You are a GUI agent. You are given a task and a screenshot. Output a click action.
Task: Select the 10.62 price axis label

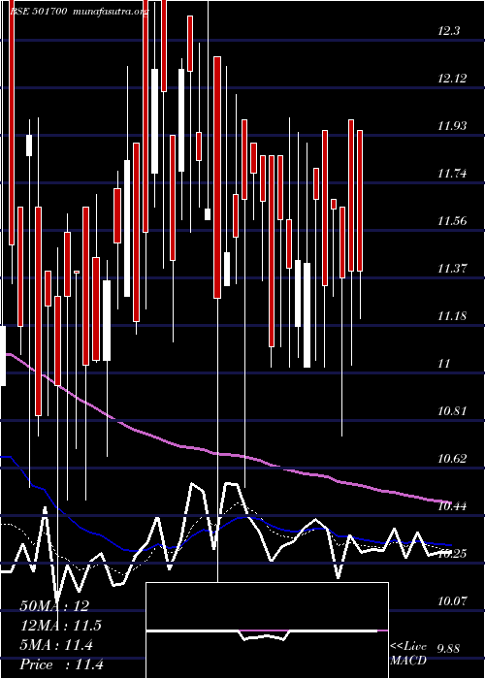pyautogui.click(x=453, y=458)
